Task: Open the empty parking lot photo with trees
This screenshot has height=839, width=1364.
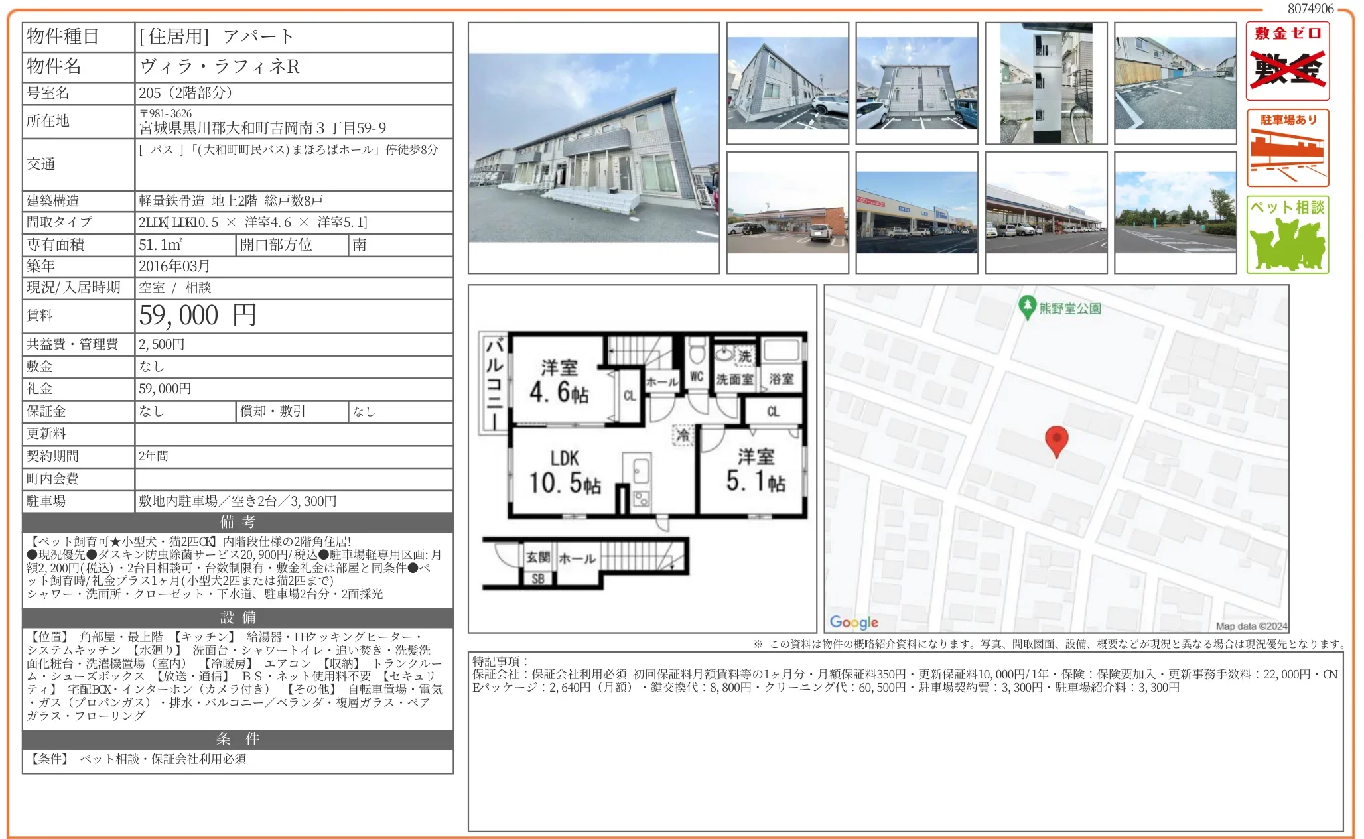Action: tap(1176, 212)
